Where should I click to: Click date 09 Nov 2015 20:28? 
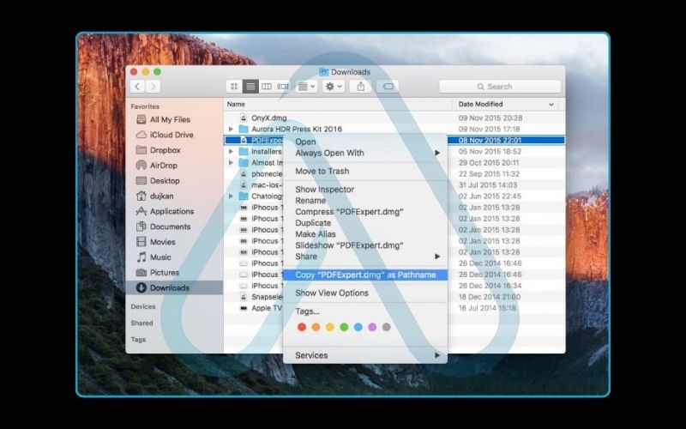[x=490, y=118]
